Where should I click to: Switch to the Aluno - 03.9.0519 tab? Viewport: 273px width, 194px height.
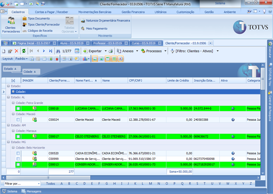click(74, 43)
